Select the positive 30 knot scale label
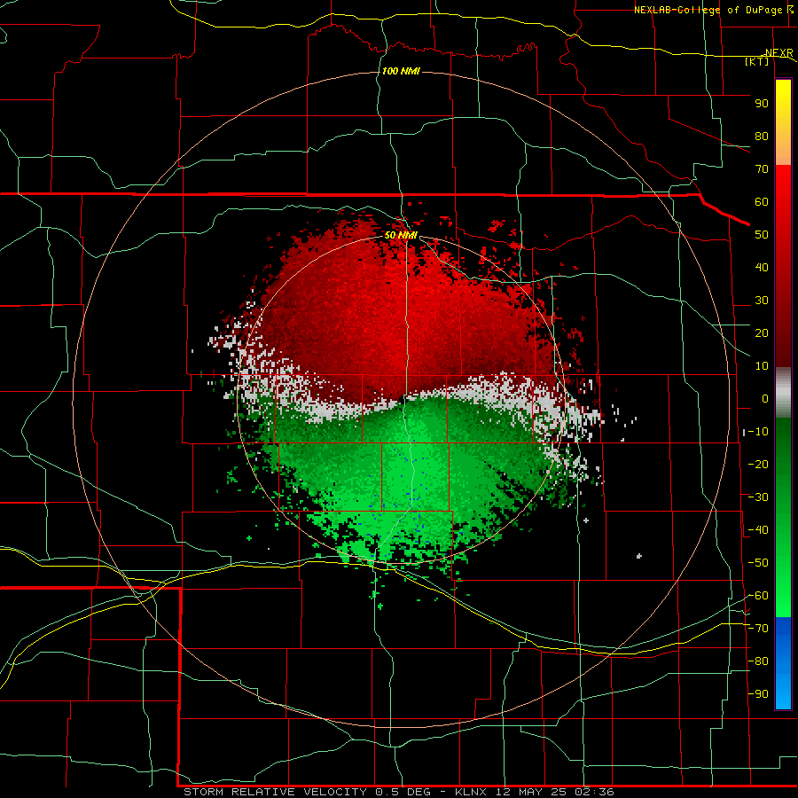The image size is (798, 798). [x=762, y=301]
